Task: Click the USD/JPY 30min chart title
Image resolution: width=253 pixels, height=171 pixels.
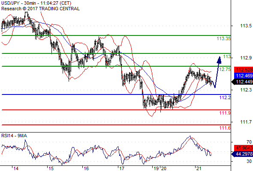Action: coord(36,3)
